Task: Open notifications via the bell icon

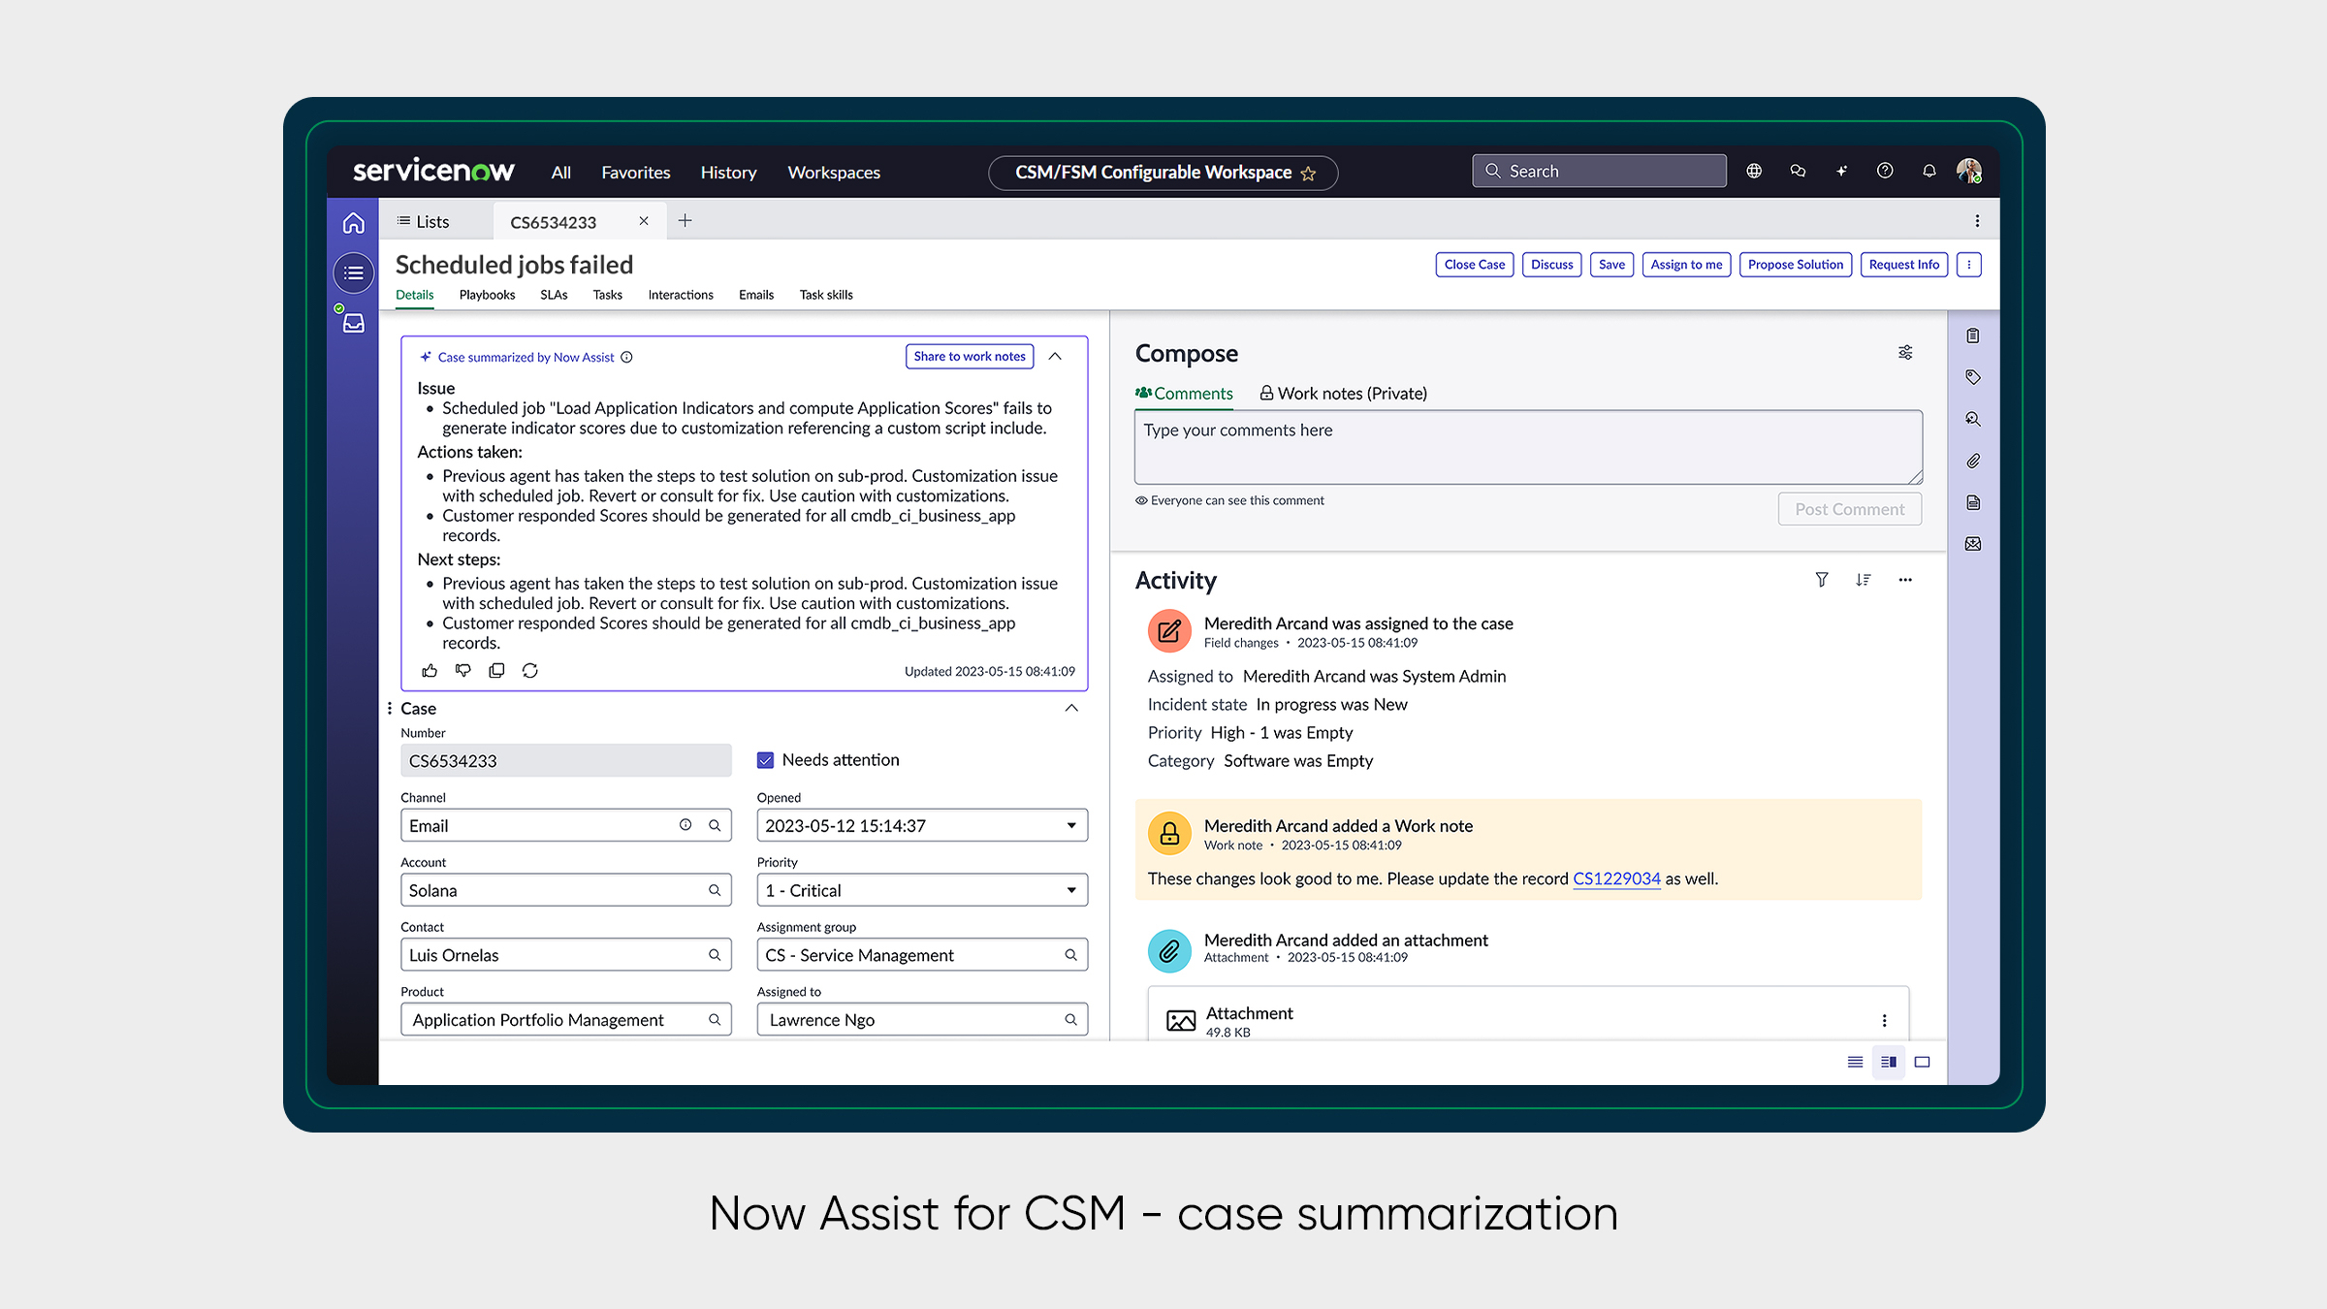Action: click(x=1929, y=171)
